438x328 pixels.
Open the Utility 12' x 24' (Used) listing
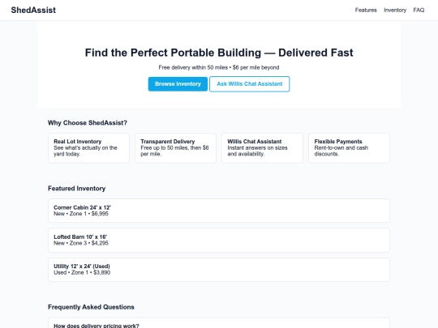[219, 270]
